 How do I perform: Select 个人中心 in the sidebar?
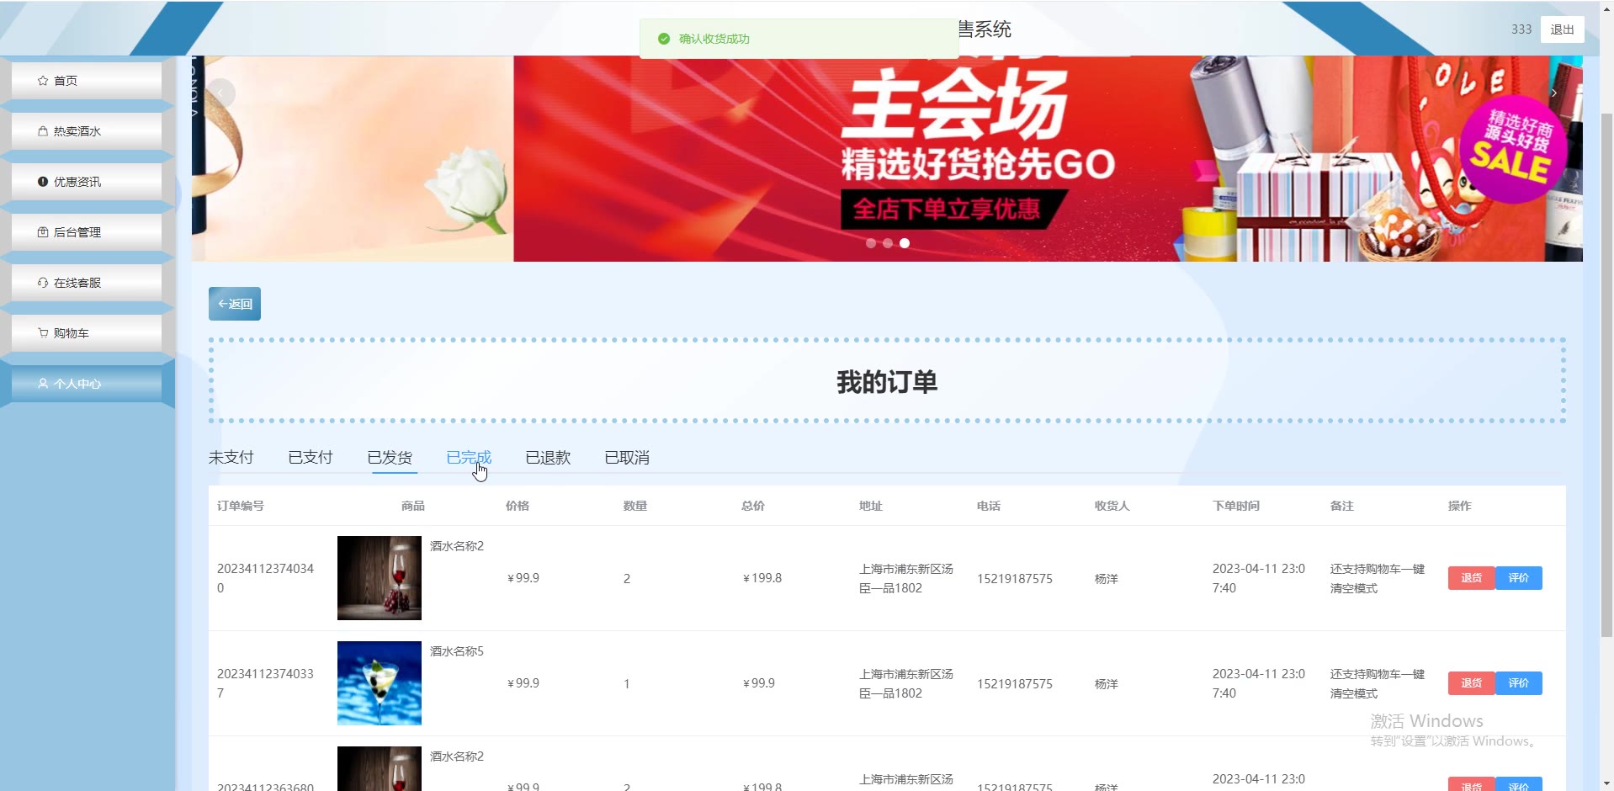pyautogui.click(x=87, y=384)
